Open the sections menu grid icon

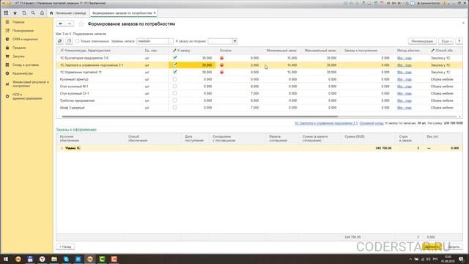(6, 13)
